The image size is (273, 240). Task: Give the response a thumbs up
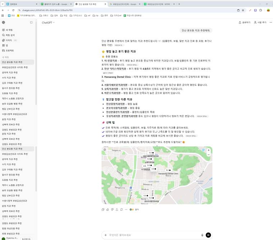click(x=108, y=209)
